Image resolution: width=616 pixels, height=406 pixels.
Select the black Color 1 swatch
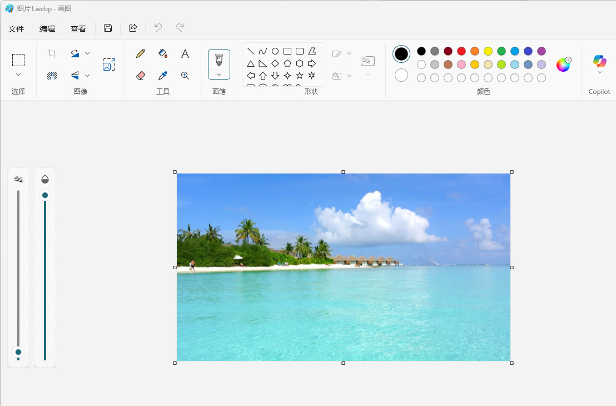tap(401, 54)
